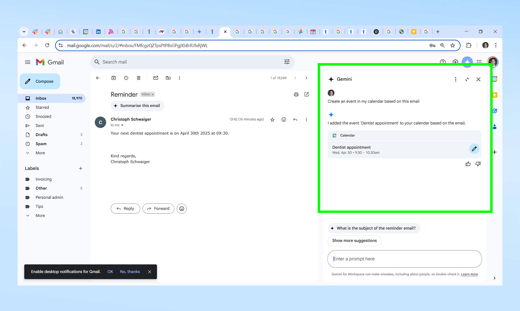Open the Gmail main menu hamburger
The image size is (520, 311).
click(x=28, y=62)
